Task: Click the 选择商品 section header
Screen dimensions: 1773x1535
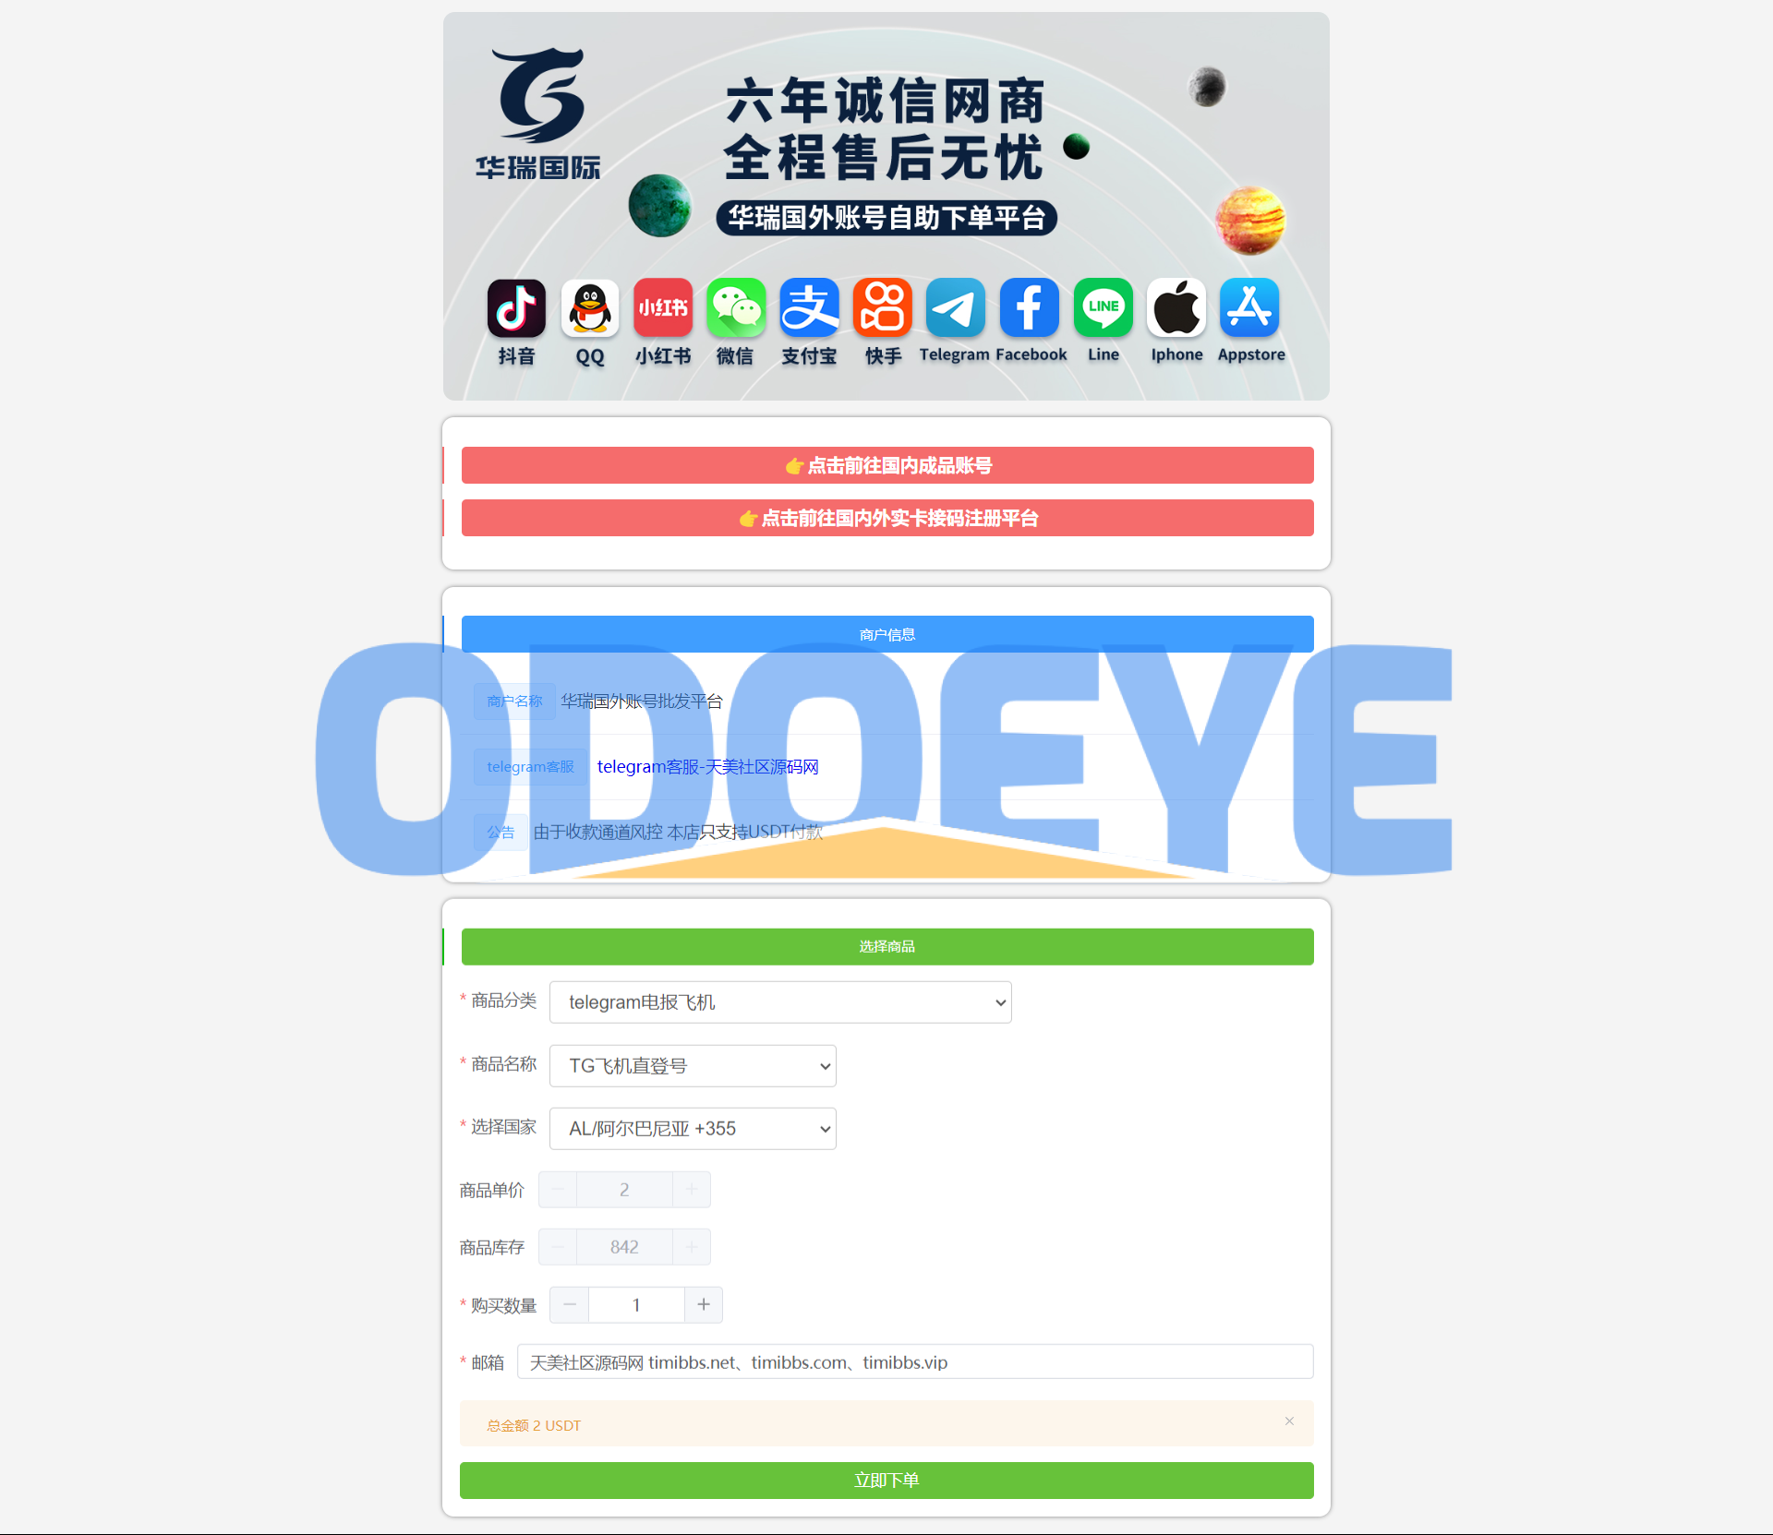Action: [886, 946]
